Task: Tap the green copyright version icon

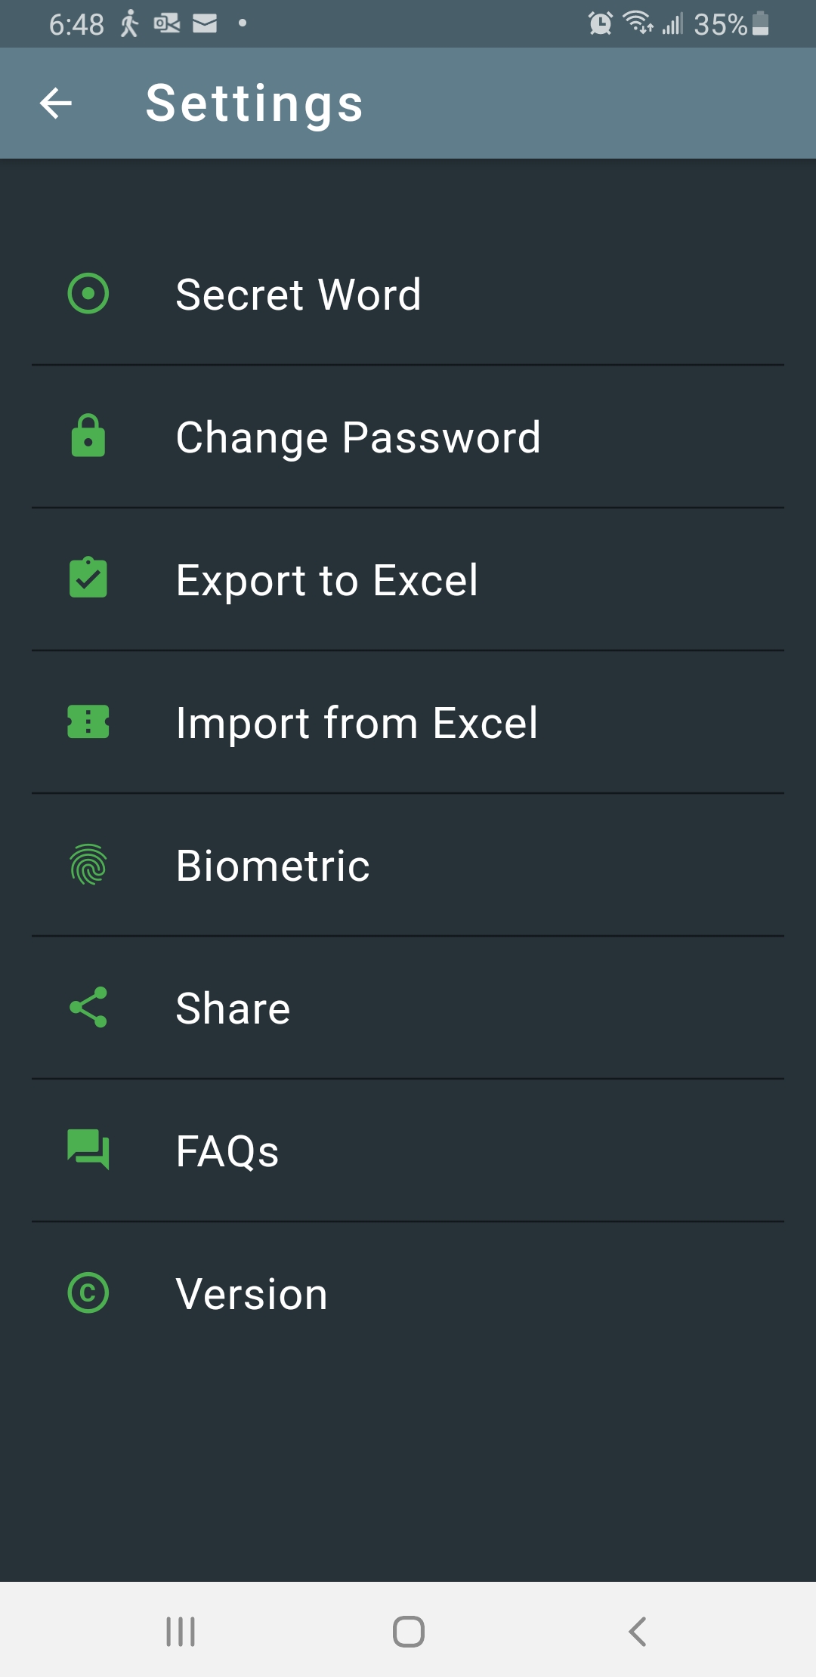Action: tap(88, 1292)
